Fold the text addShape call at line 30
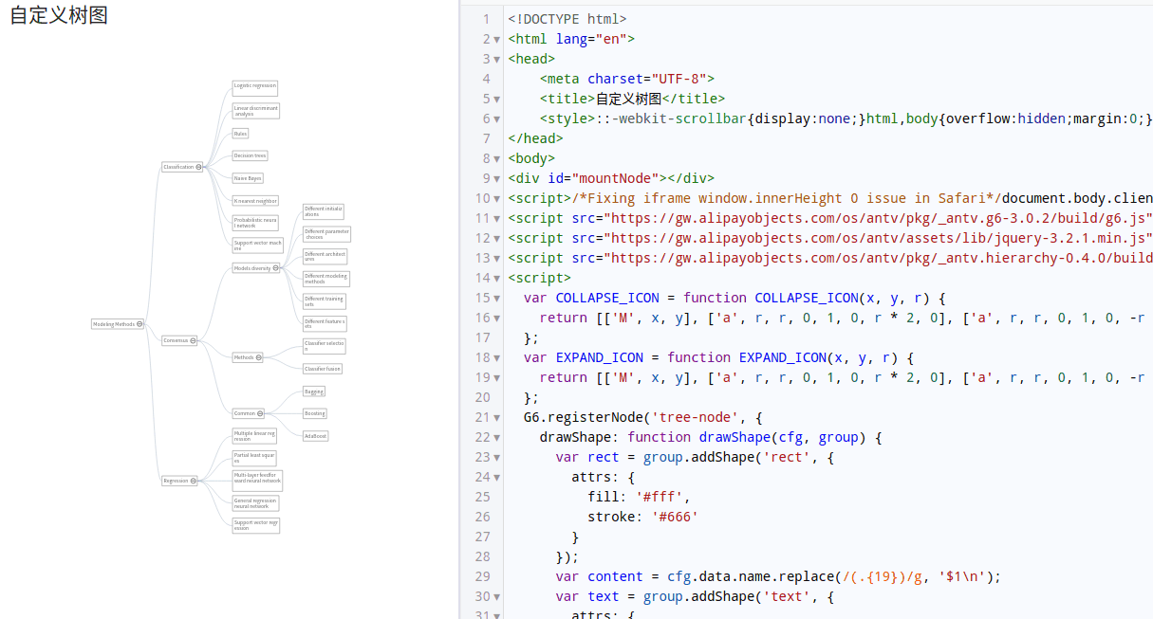Viewport: 1153px width, 619px height. [496, 597]
